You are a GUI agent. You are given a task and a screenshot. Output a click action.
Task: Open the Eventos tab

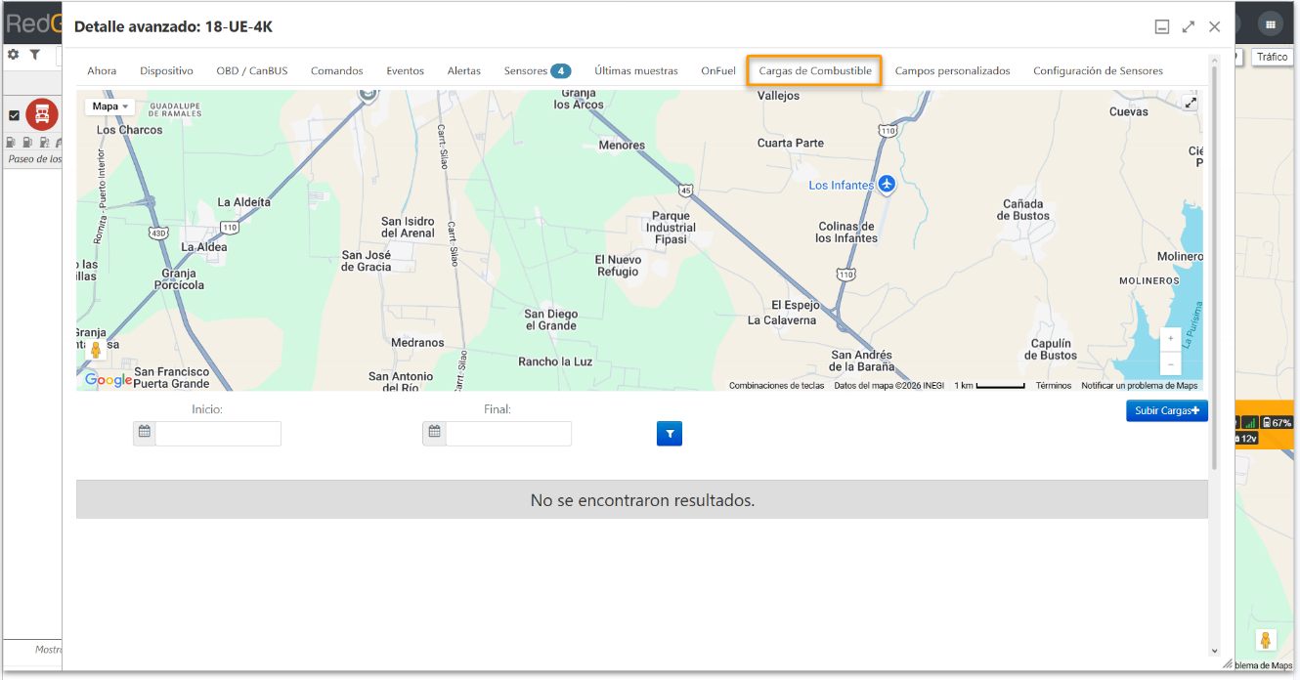(x=405, y=71)
